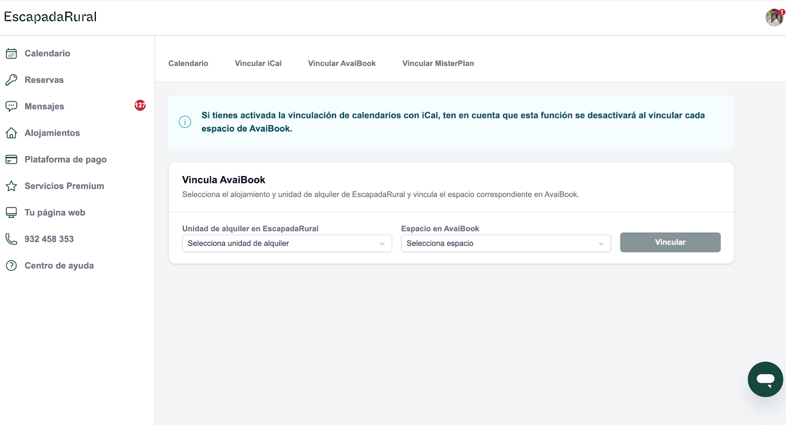Go to Calendario in the sidebar
The height and width of the screenshot is (425, 786).
pos(47,53)
